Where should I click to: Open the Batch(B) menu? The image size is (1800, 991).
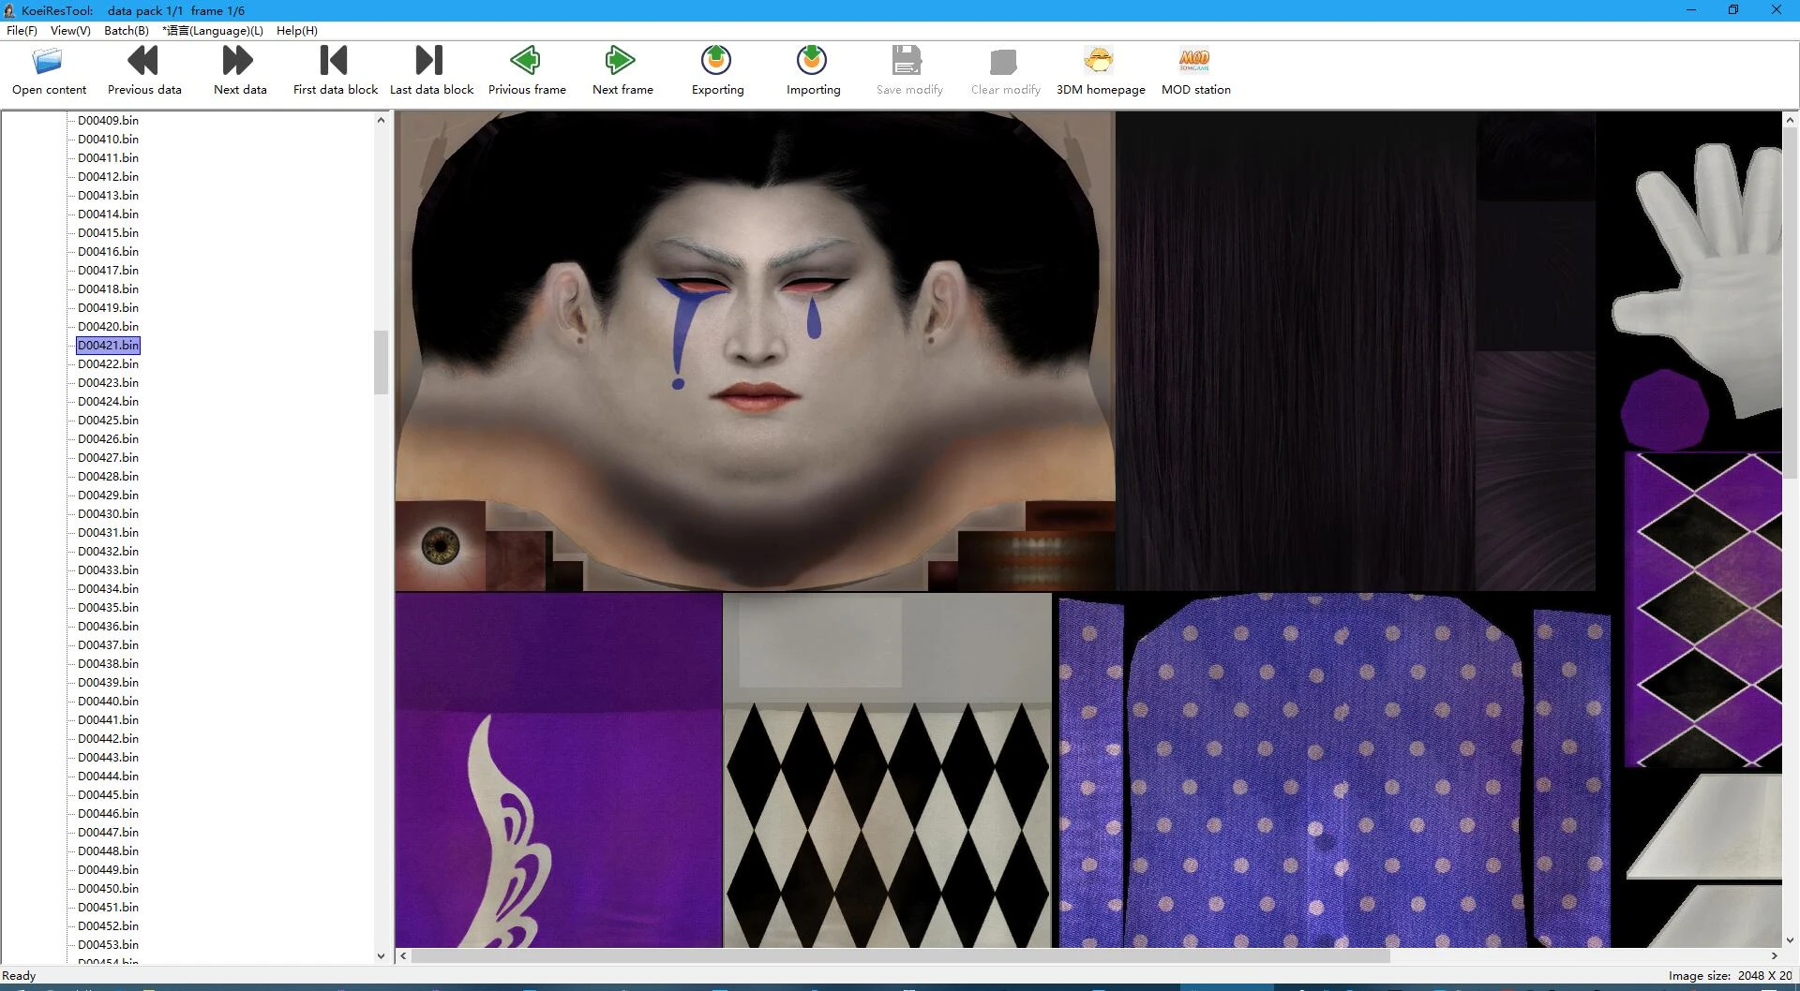point(126,31)
